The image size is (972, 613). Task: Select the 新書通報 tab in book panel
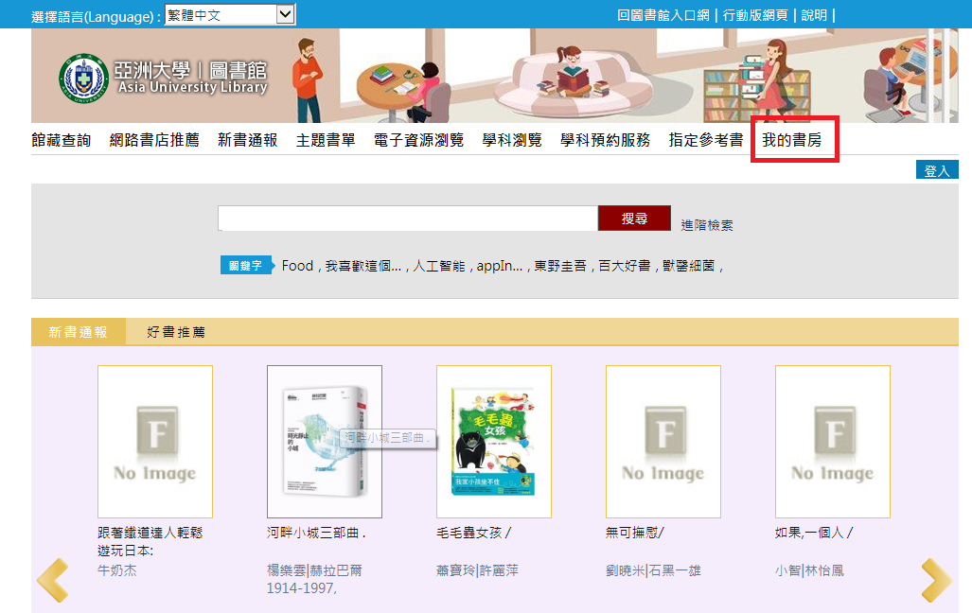tap(79, 332)
